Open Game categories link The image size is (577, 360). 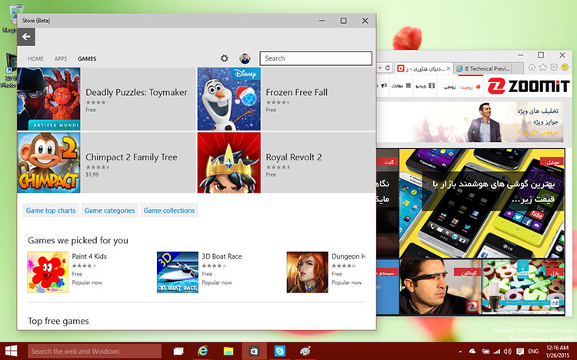(109, 210)
